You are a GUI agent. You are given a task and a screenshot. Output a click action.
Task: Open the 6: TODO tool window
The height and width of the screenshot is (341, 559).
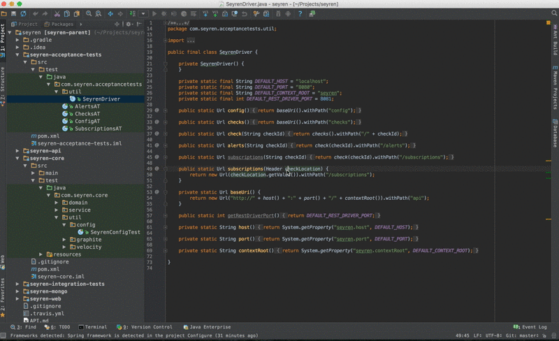click(x=57, y=327)
